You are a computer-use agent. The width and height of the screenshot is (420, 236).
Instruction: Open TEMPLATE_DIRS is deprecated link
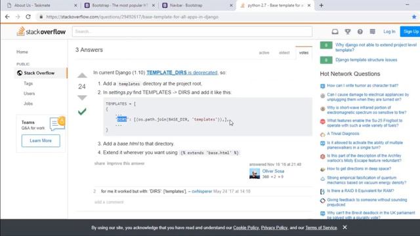[x=182, y=73]
